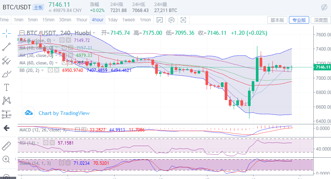The image size is (331, 179).
Task: Click the 24H低 value 7068.43
Action: point(141,10)
